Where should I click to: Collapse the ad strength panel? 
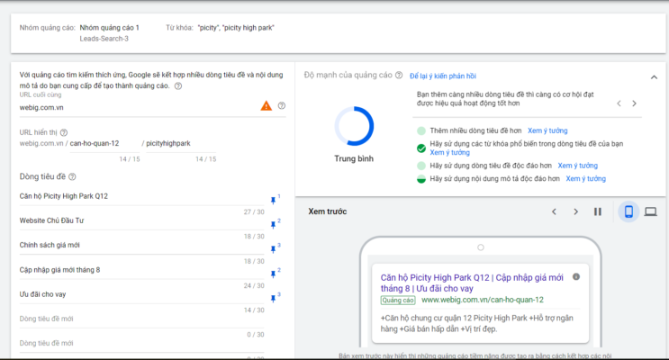653,78
